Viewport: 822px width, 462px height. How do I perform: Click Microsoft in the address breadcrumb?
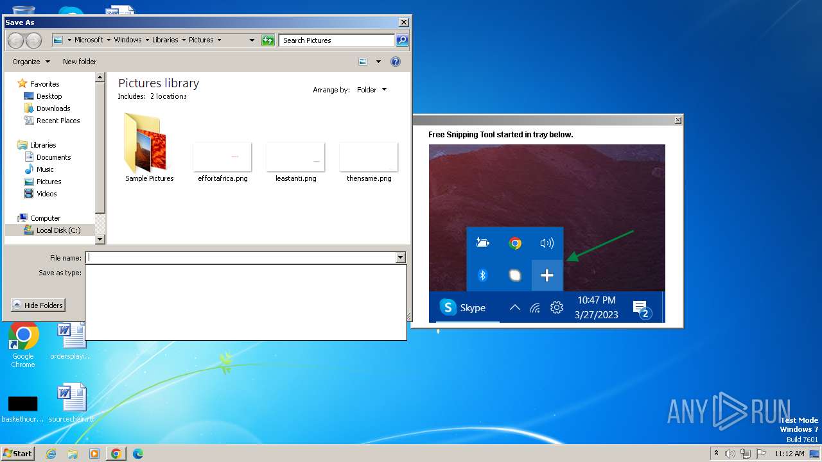pos(89,40)
